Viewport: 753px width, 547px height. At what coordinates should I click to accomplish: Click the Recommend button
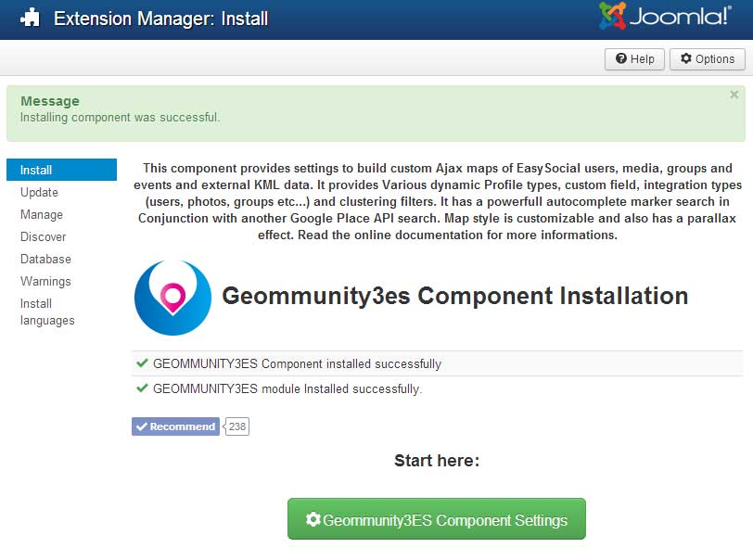click(176, 426)
